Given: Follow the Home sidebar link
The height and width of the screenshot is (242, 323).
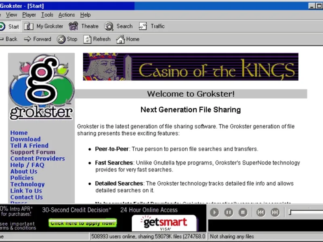Looking at the screenshot, I should pos(19,133).
